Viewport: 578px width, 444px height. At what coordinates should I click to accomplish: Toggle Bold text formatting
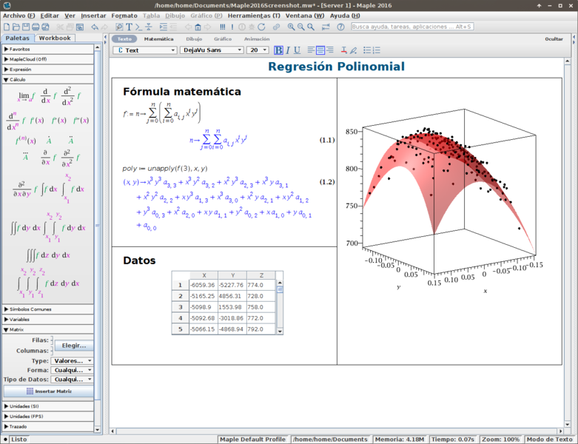point(279,50)
